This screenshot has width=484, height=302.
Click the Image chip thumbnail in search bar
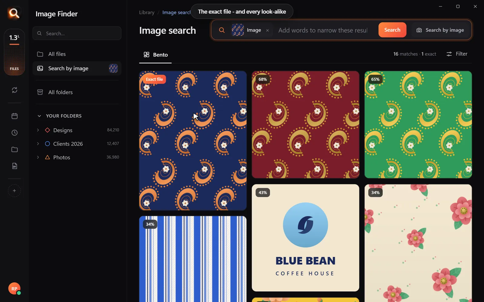point(238,30)
